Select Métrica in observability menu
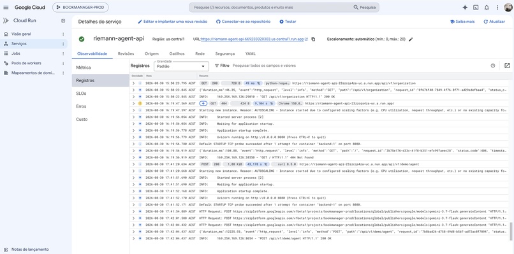 coord(101,67)
